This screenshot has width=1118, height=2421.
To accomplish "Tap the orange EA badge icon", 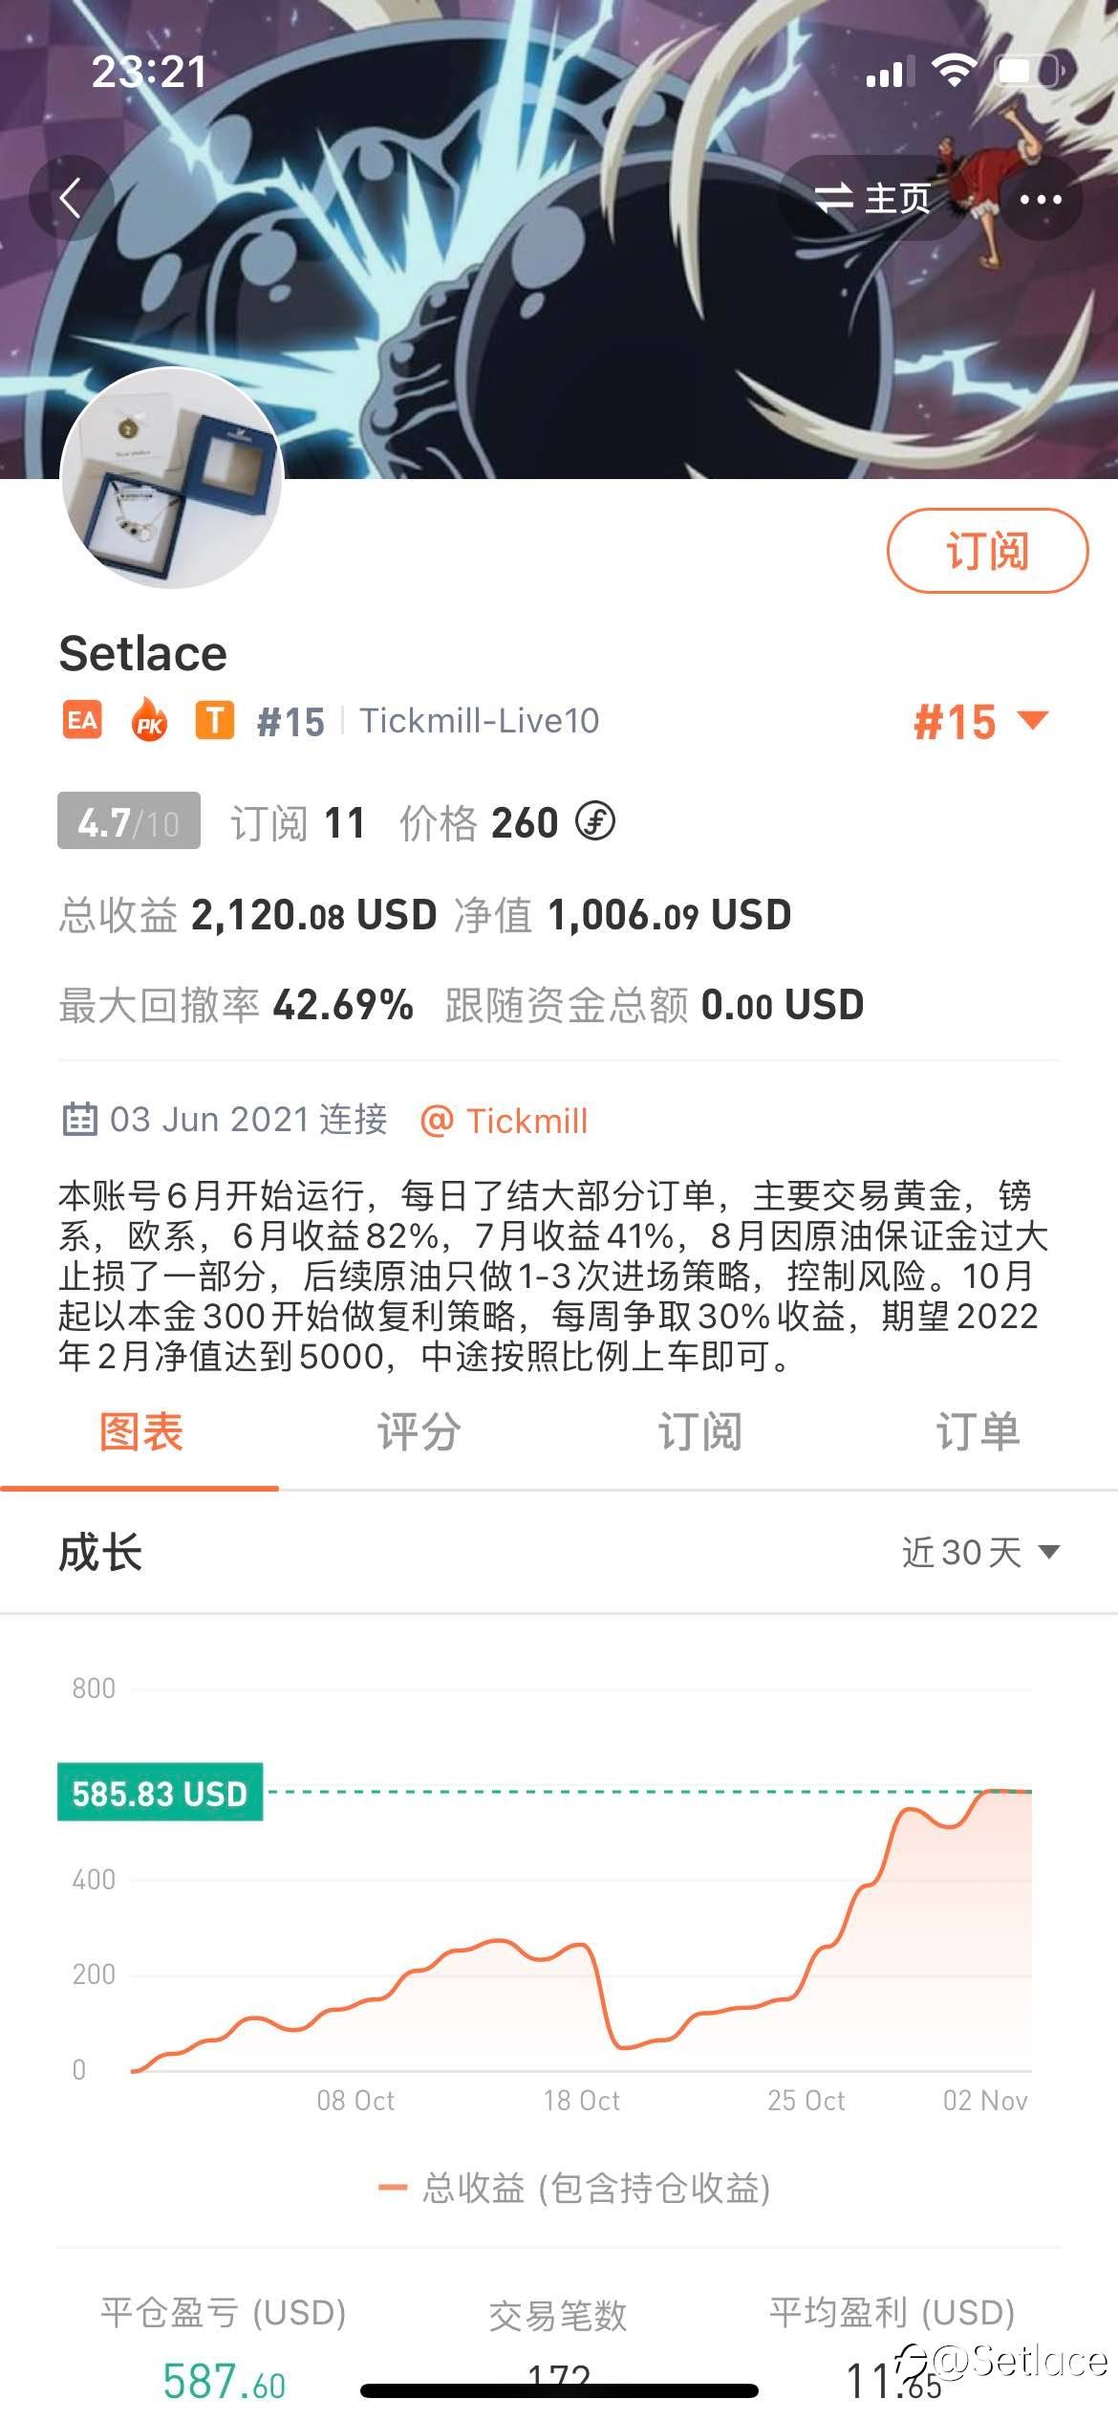I will click(82, 720).
